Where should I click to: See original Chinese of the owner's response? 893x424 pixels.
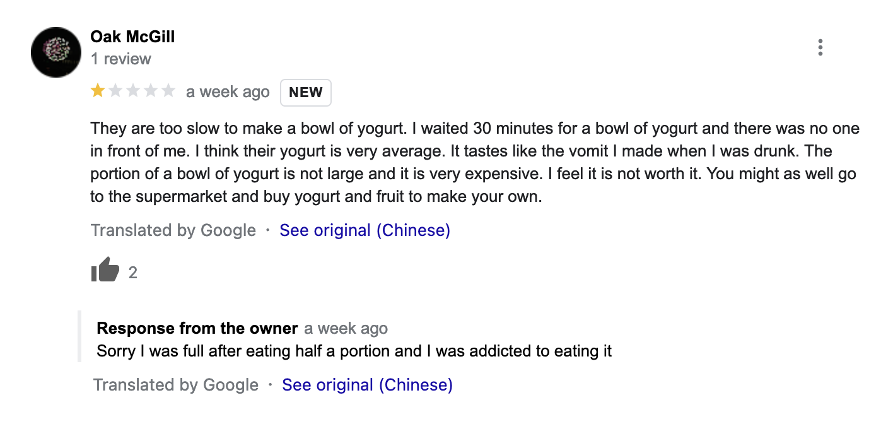(367, 385)
